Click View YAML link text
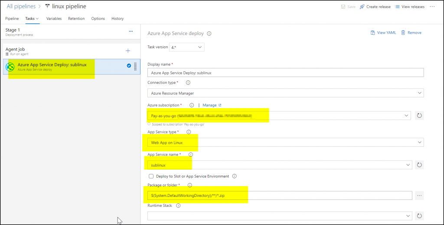The height and width of the screenshot is (225, 444). 386,33
